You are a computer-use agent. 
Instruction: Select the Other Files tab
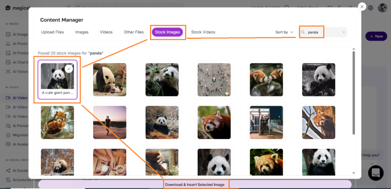134,32
